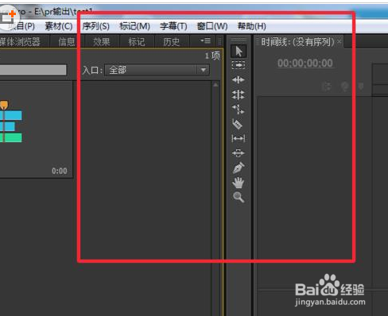Viewport: 388px width, 316px height.
Task: Open the 序列(S) menu
Action: [95, 26]
